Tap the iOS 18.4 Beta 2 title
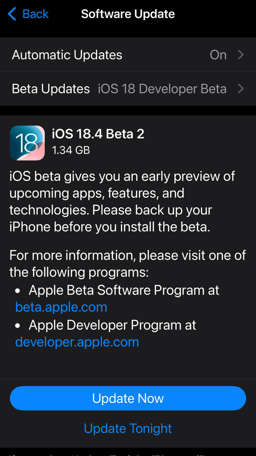256x456 pixels. click(98, 134)
